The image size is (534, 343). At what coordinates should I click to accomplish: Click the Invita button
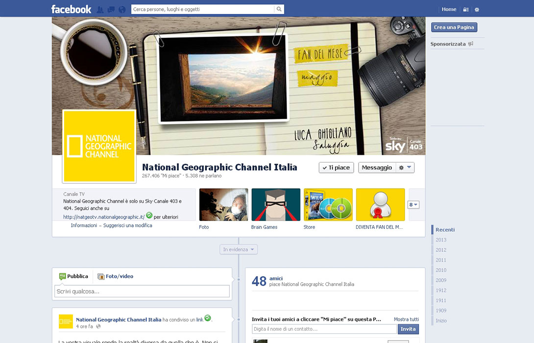click(x=408, y=329)
